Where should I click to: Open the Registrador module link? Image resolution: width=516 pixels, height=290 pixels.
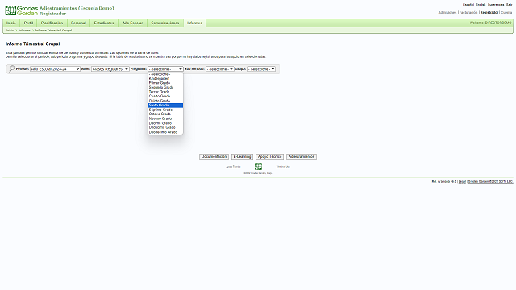click(489, 13)
